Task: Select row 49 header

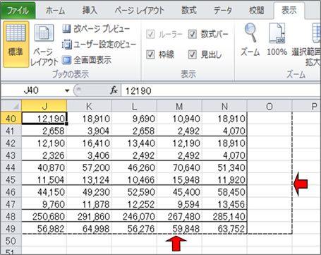Action: point(11,228)
